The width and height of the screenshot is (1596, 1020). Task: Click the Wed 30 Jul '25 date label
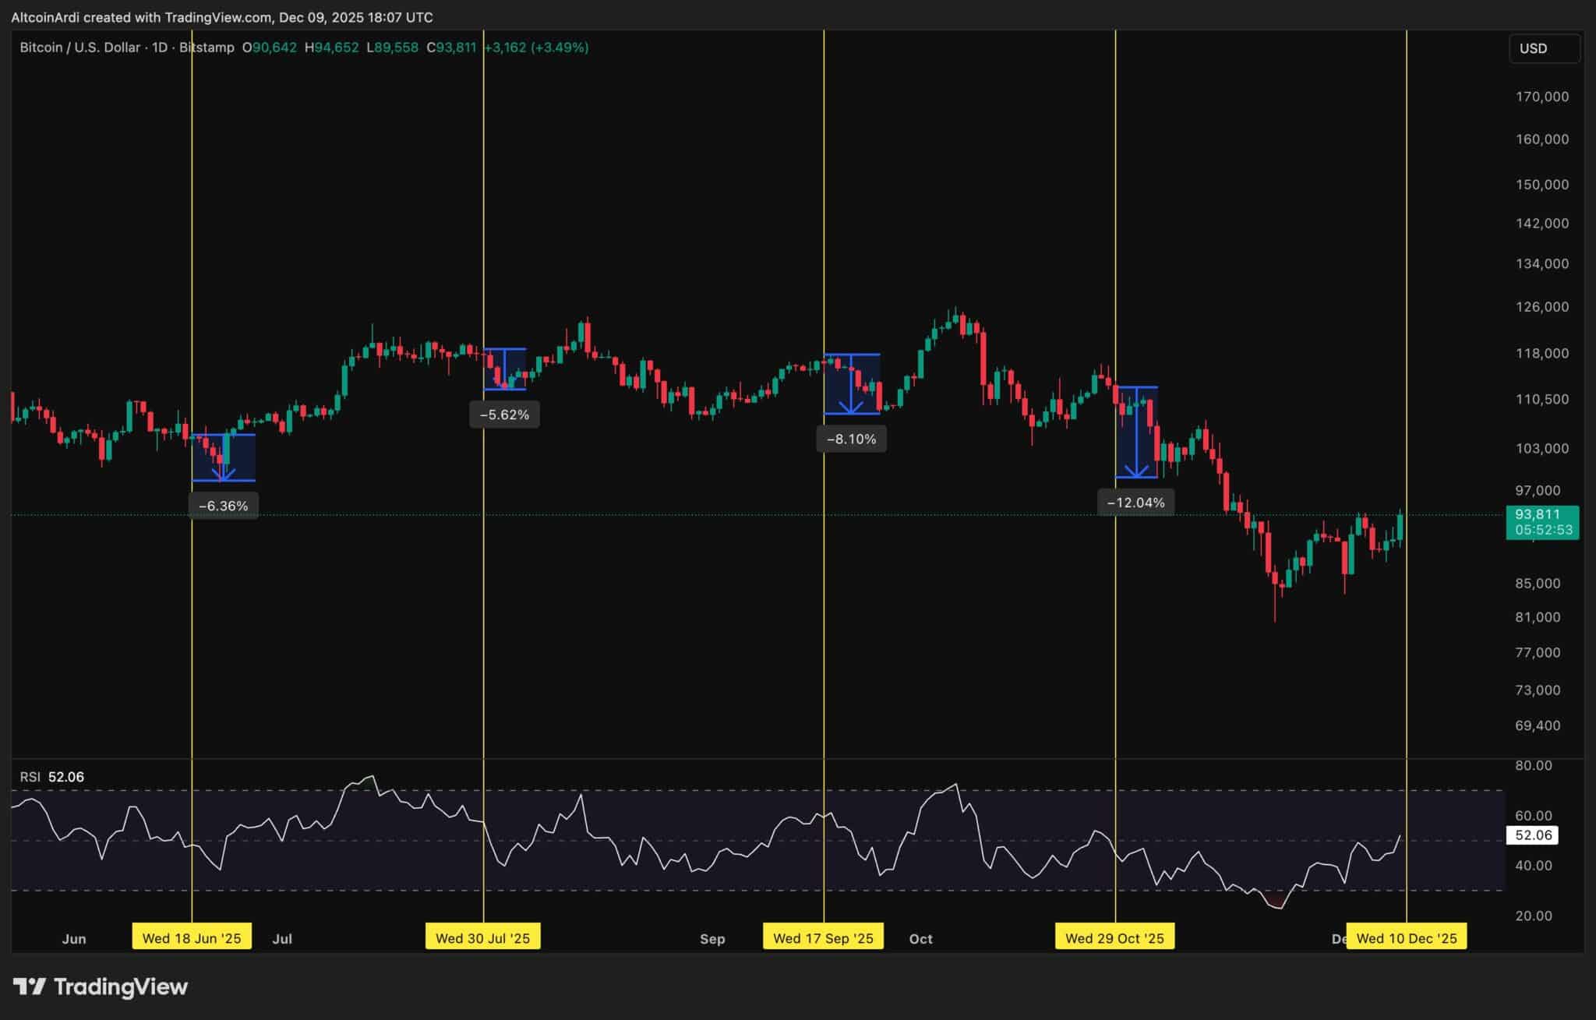482,937
